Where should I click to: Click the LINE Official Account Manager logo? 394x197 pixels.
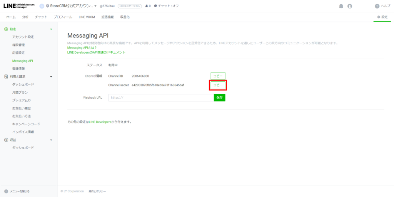[x=19, y=6]
